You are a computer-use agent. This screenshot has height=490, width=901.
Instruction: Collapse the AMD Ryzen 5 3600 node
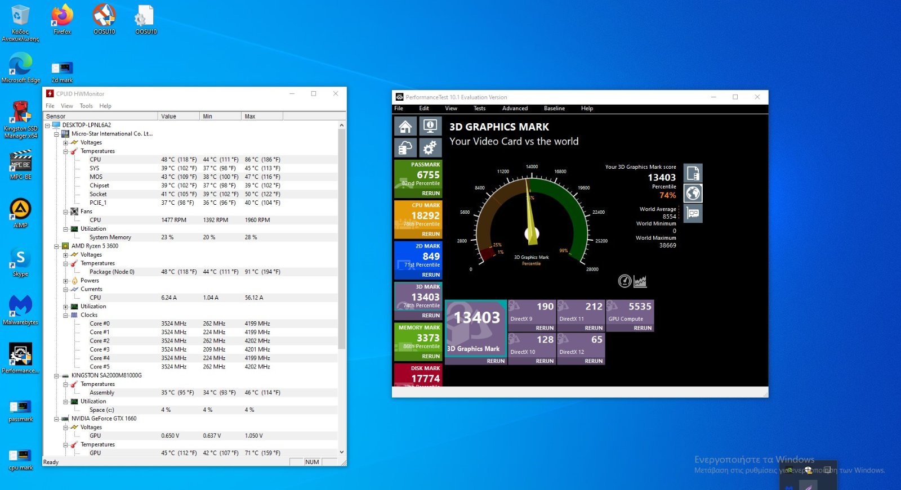(56, 246)
